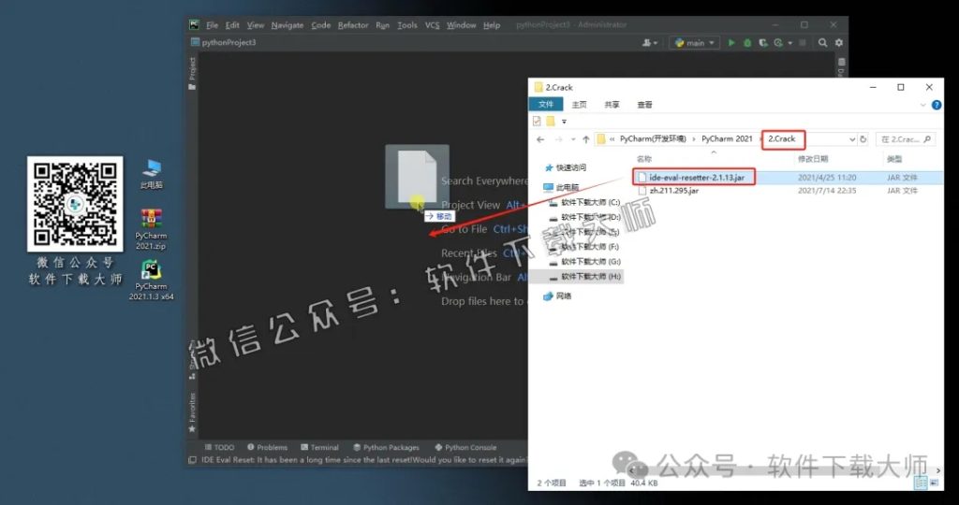Image resolution: width=959 pixels, height=505 pixels.
Task: Click the pythonProject3 breadcrumb in PyCharm
Action: tap(223, 43)
